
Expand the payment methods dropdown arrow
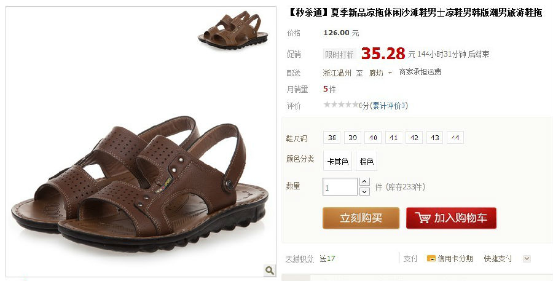coord(527,258)
